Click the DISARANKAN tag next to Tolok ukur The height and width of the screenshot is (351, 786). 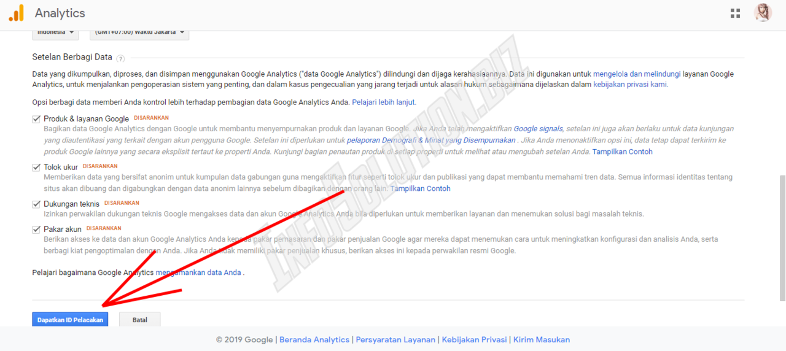[100, 166]
